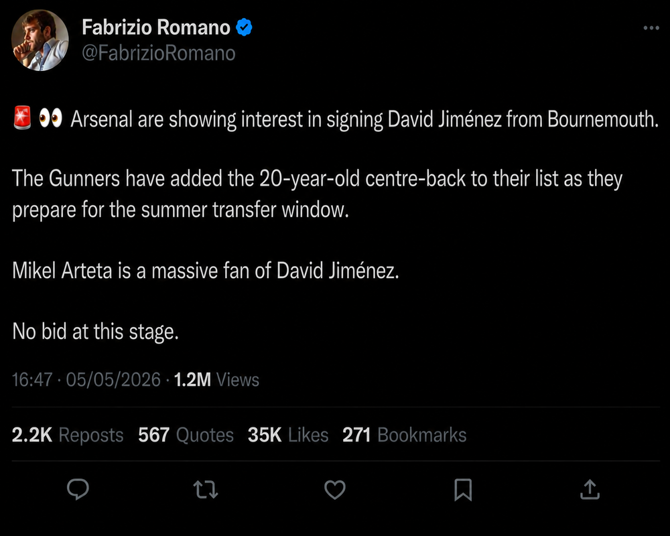
Task: Open Fabrizio Romano's profile picture
Action: [40, 40]
